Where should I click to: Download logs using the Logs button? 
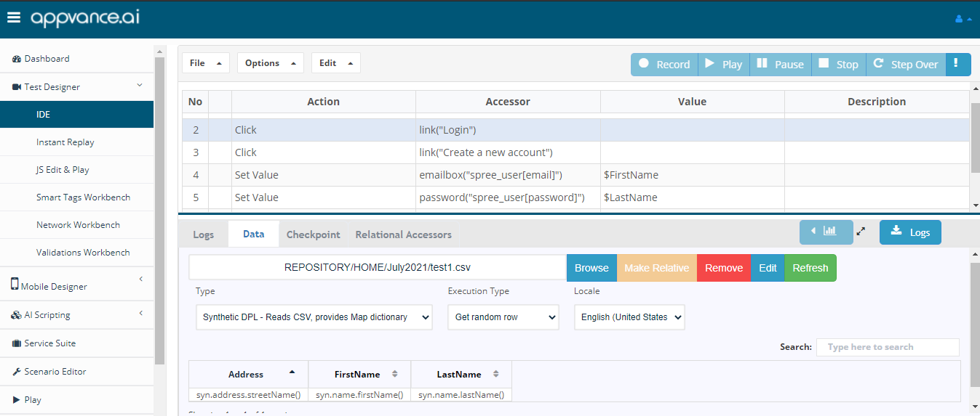coord(909,232)
